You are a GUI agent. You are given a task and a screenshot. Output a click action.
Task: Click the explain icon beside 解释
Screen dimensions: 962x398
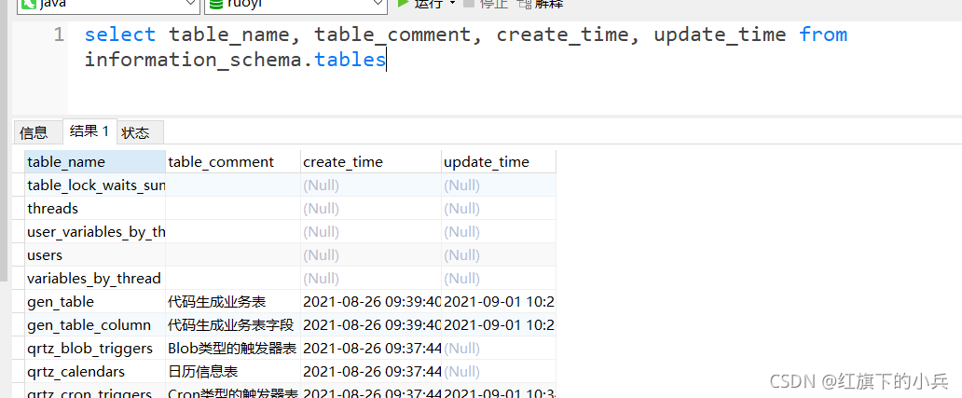pos(525,4)
